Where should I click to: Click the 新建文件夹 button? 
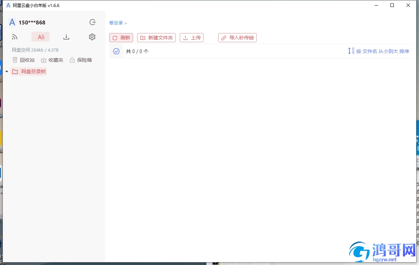156,38
